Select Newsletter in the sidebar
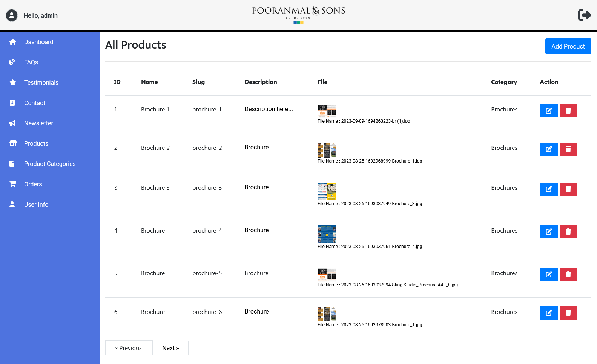Image resolution: width=597 pixels, height=364 pixels. tap(38, 123)
